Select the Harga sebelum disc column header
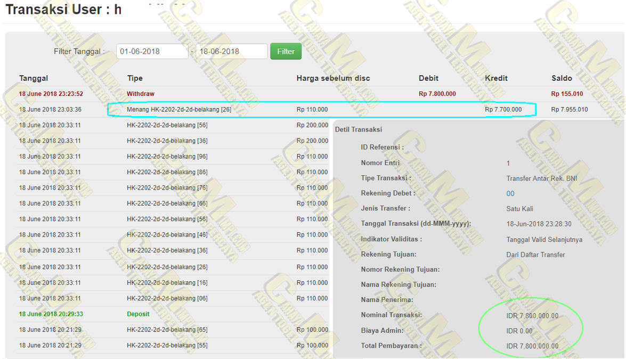 click(x=333, y=78)
